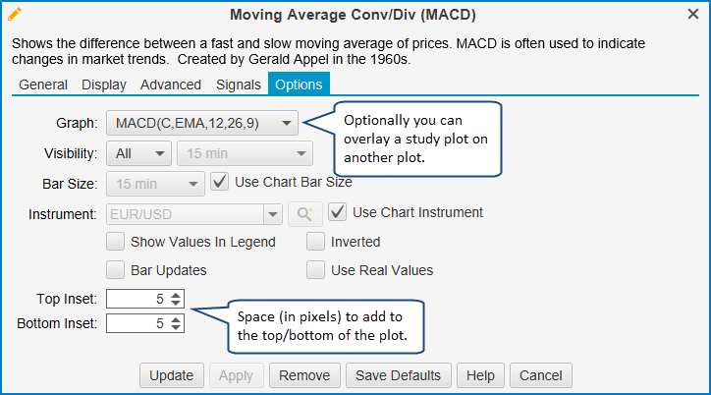
Task: Open the Visibility All dropdown
Action: pos(138,153)
